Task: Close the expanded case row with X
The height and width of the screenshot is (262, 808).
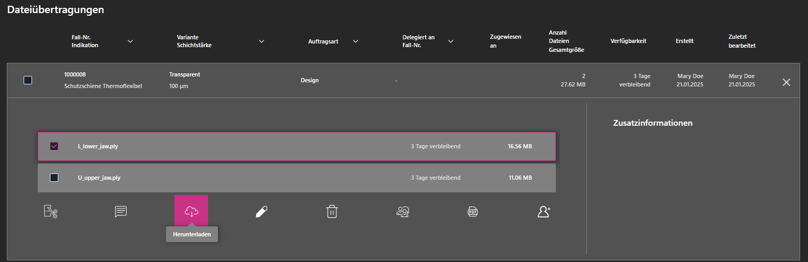Action: coord(786,82)
